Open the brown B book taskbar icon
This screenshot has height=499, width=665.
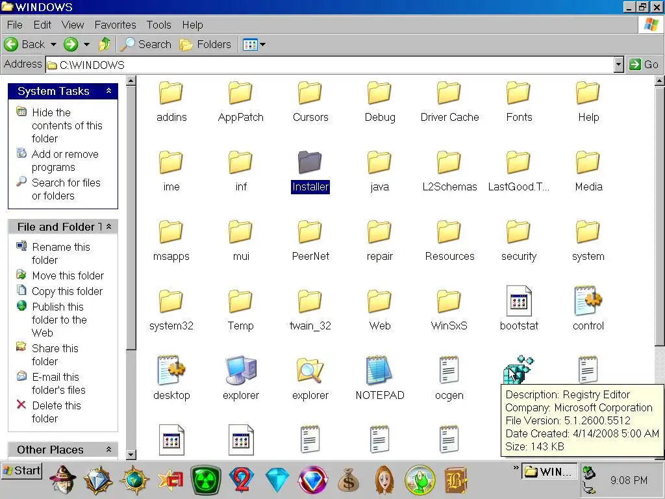pos(455,480)
